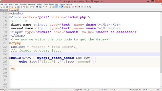Screen dimensions: 162x91
Task: Click 'PHP Hypertext Preprocessor file' status text
Action: [10, 90]
